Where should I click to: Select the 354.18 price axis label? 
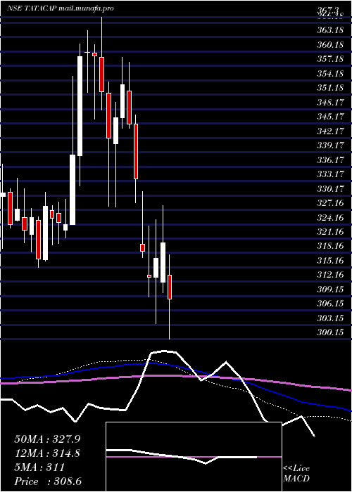(x=330, y=73)
